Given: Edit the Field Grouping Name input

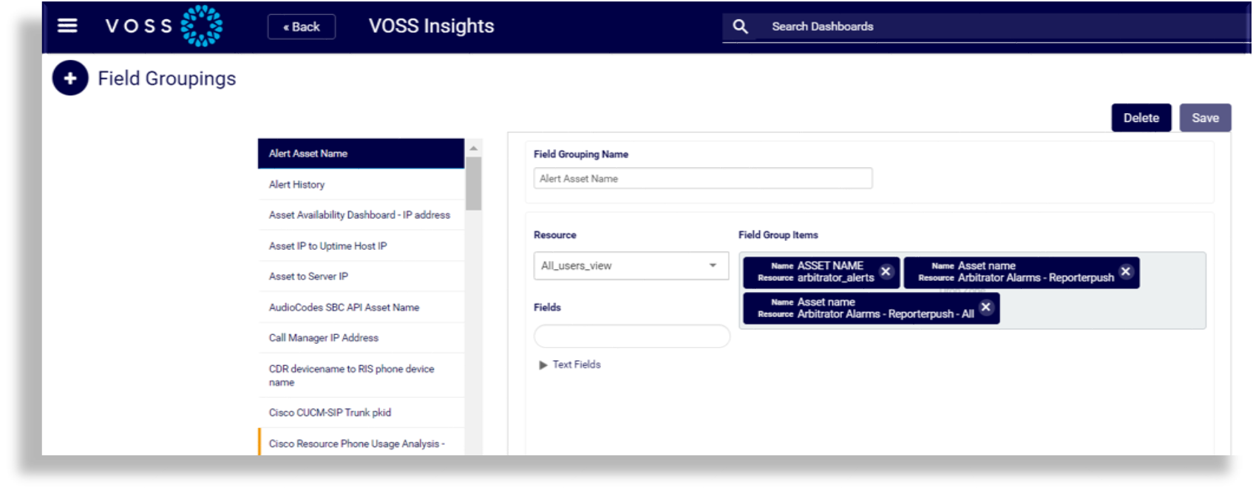Looking at the screenshot, I should [703, 178].
